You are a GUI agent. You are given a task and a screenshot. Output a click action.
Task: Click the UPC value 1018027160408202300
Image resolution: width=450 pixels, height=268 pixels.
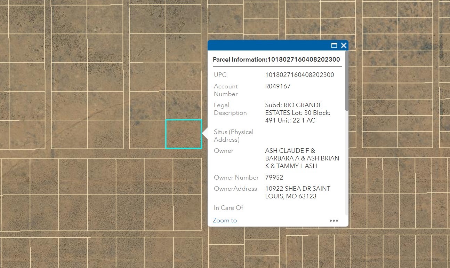299,75
